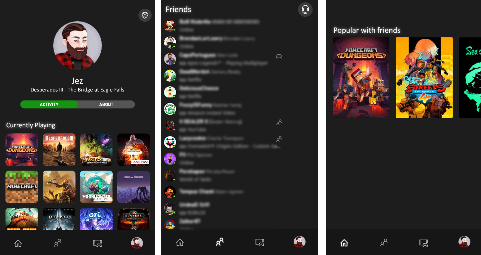Open the headset party icon beside Friends
Image resolution: width=481 pixels, height=255 pixels.
305,10
